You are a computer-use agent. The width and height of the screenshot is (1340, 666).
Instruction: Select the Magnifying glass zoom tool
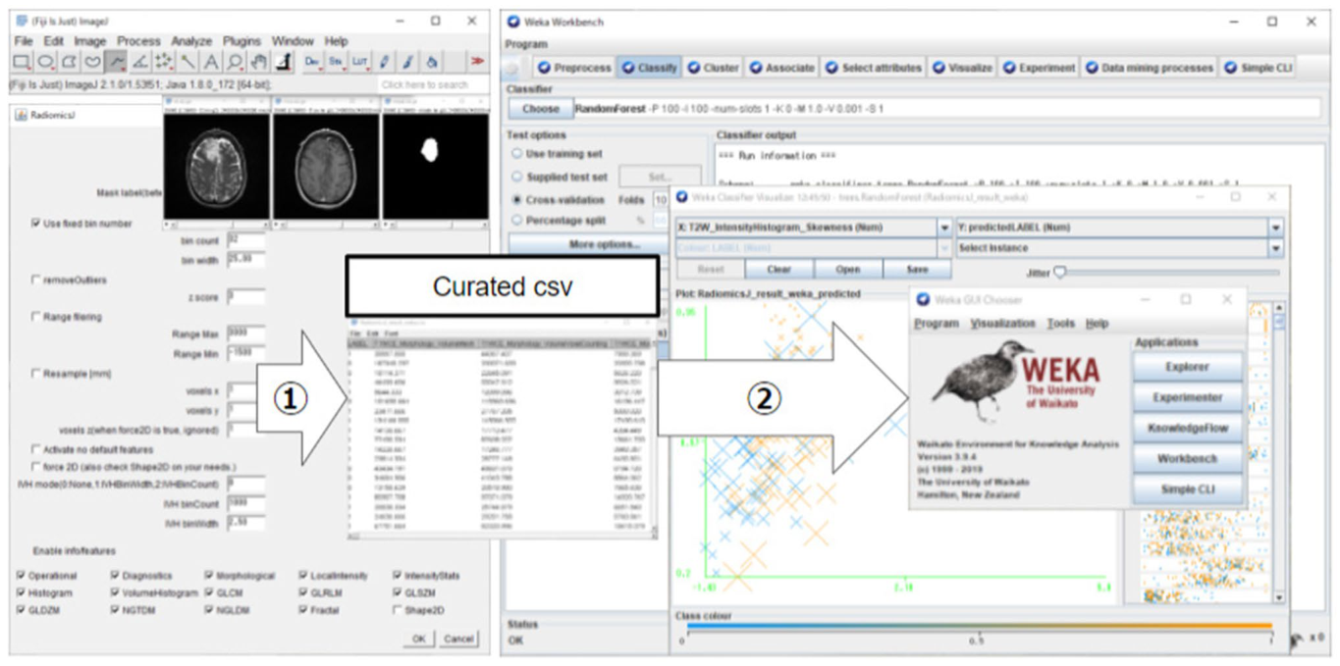coord(235,62)
